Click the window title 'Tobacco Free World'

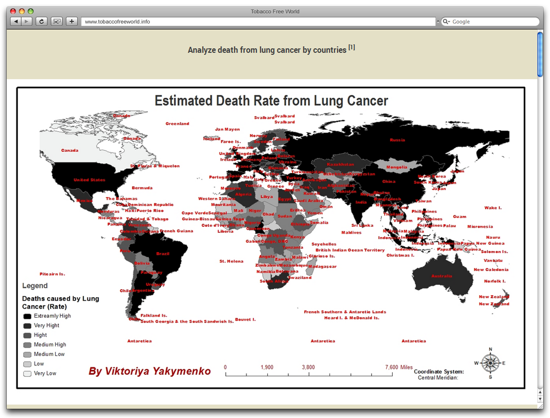coord(275,11)
